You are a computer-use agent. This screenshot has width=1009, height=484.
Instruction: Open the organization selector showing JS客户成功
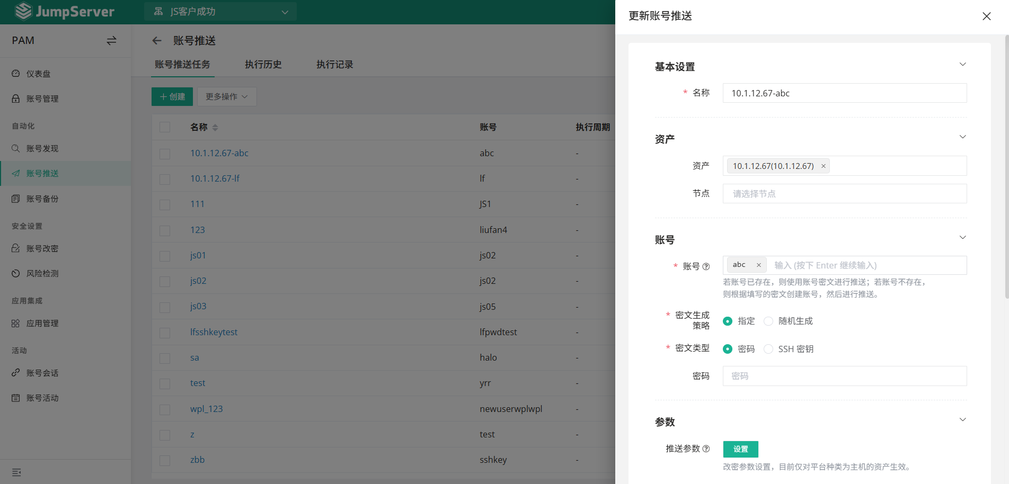220,11
